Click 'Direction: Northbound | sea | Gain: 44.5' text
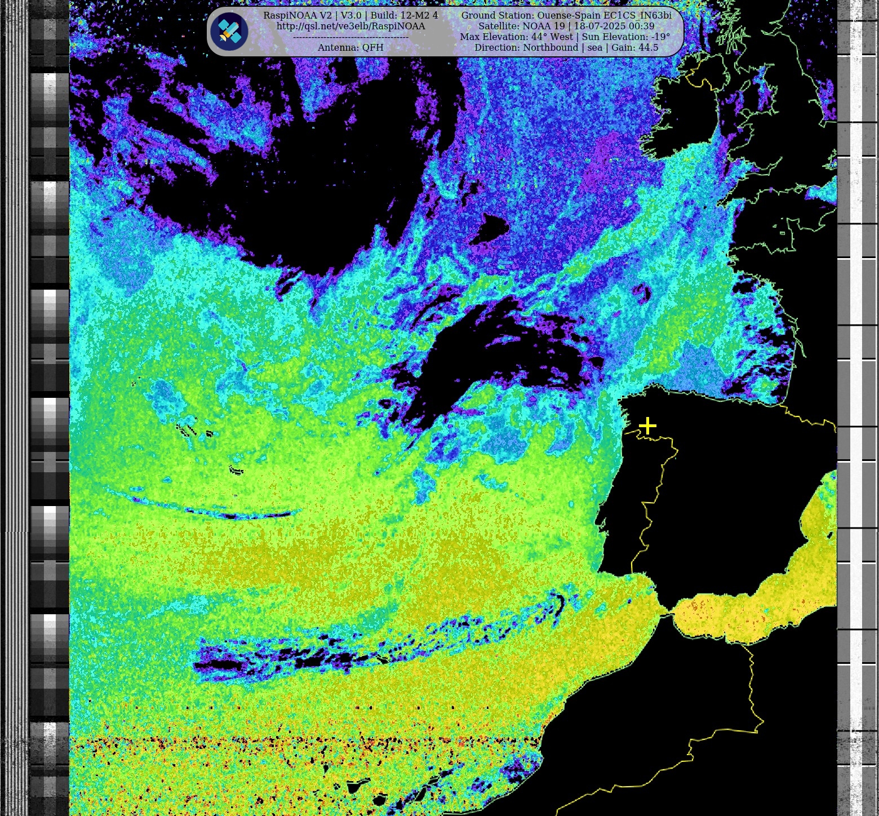This screenshot has width=879, height=816. pyautogui.click(x=566, y=47)
